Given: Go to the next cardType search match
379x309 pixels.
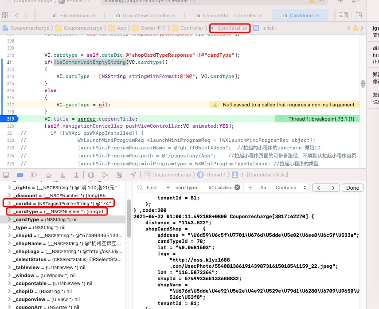Looking at the screenshot, I should coord(333,188).
